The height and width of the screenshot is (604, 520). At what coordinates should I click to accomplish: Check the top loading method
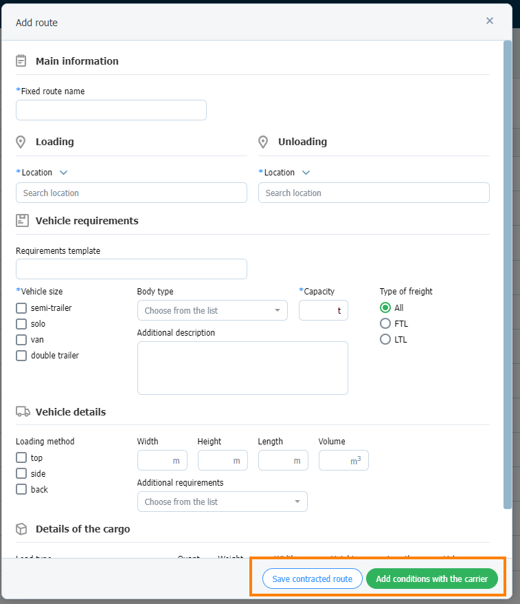pos(21,457)
